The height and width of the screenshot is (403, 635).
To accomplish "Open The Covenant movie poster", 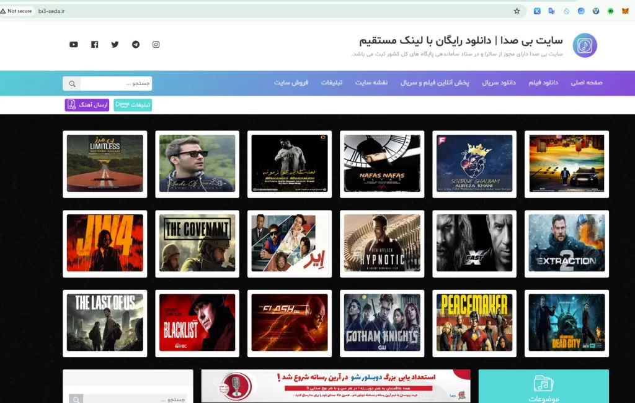I will pyautogui.click(x=197, y=243).
